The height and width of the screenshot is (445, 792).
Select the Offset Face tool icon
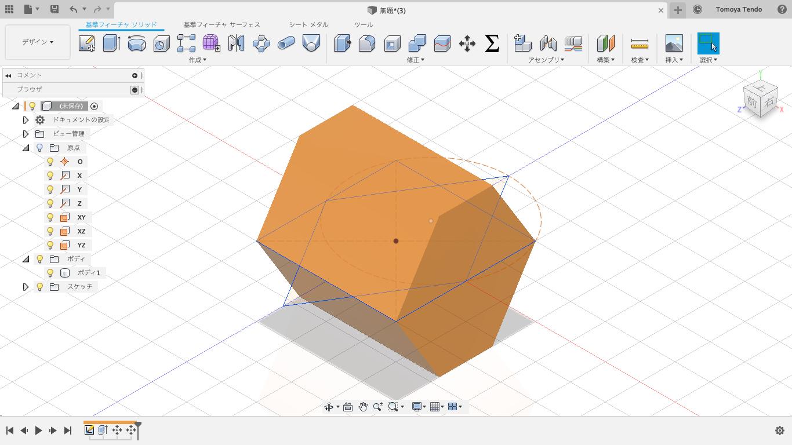[x=442, y=43]
